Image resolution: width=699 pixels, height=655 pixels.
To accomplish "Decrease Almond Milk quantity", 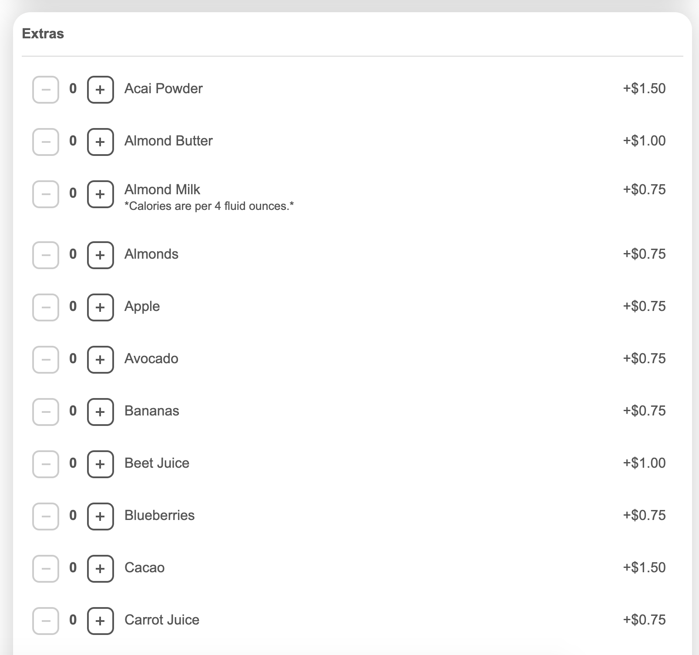I will [x=46, y=194].
